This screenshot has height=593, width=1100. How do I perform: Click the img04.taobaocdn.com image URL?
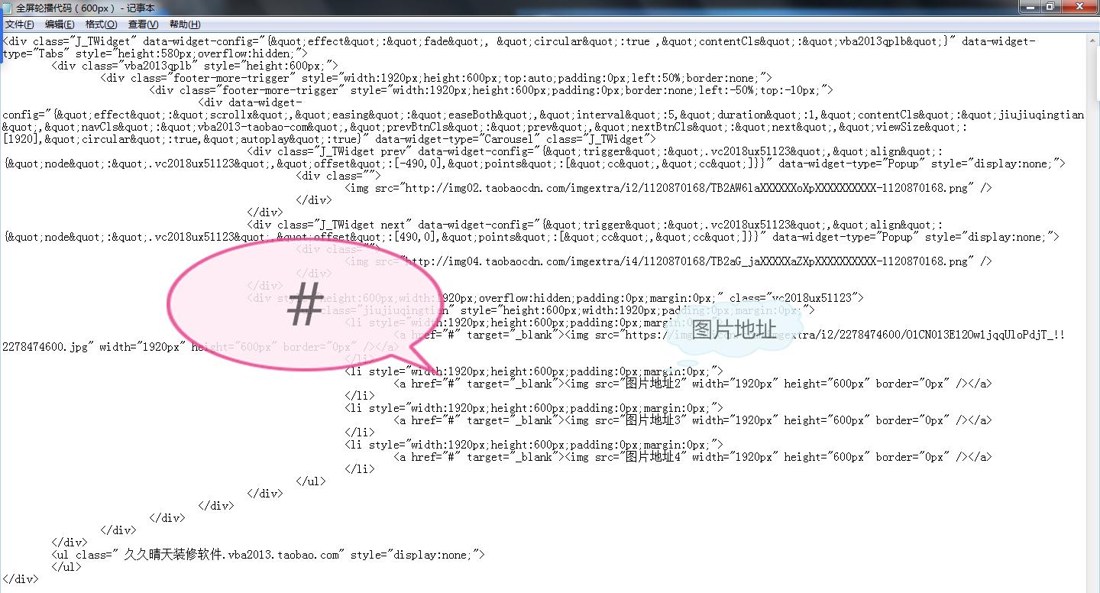pyautogui.click(x=687, y=261)
